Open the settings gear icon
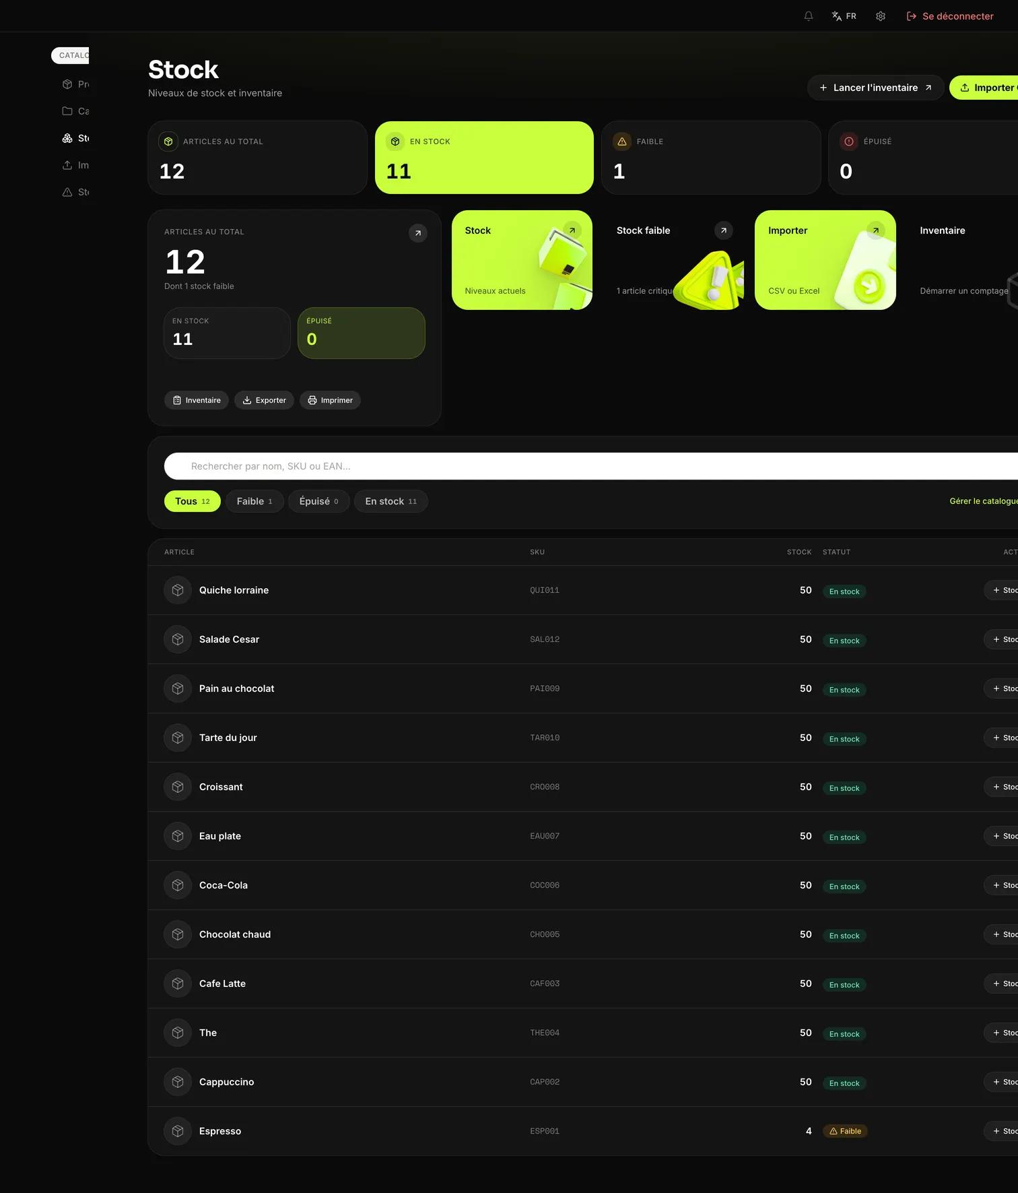 pos(881,16)
